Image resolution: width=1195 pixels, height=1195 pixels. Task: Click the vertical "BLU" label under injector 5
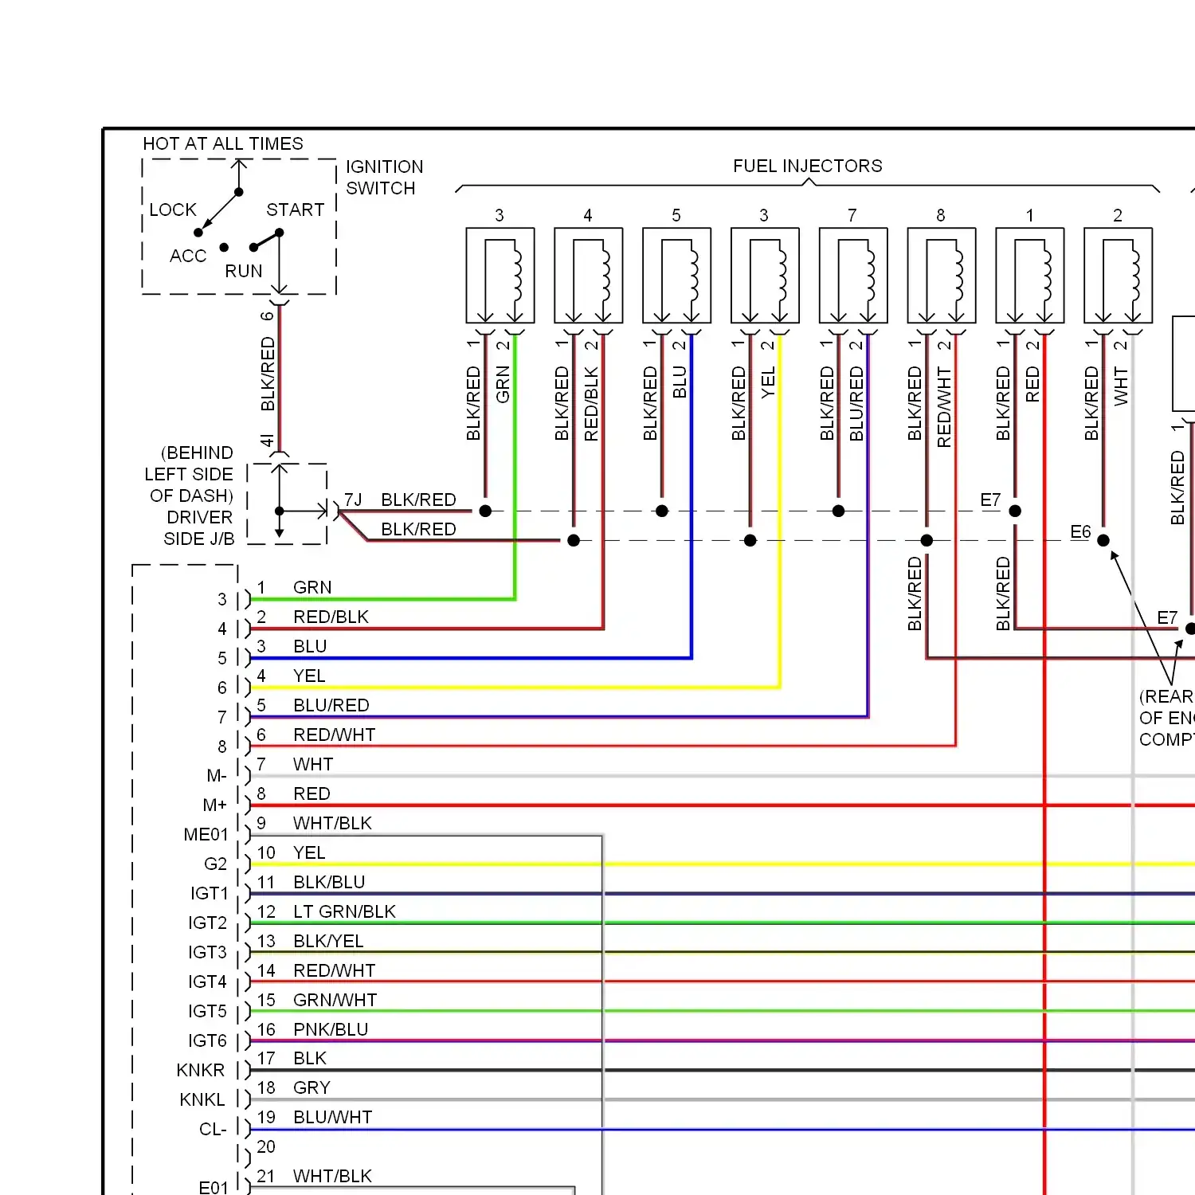coord(680,382)
